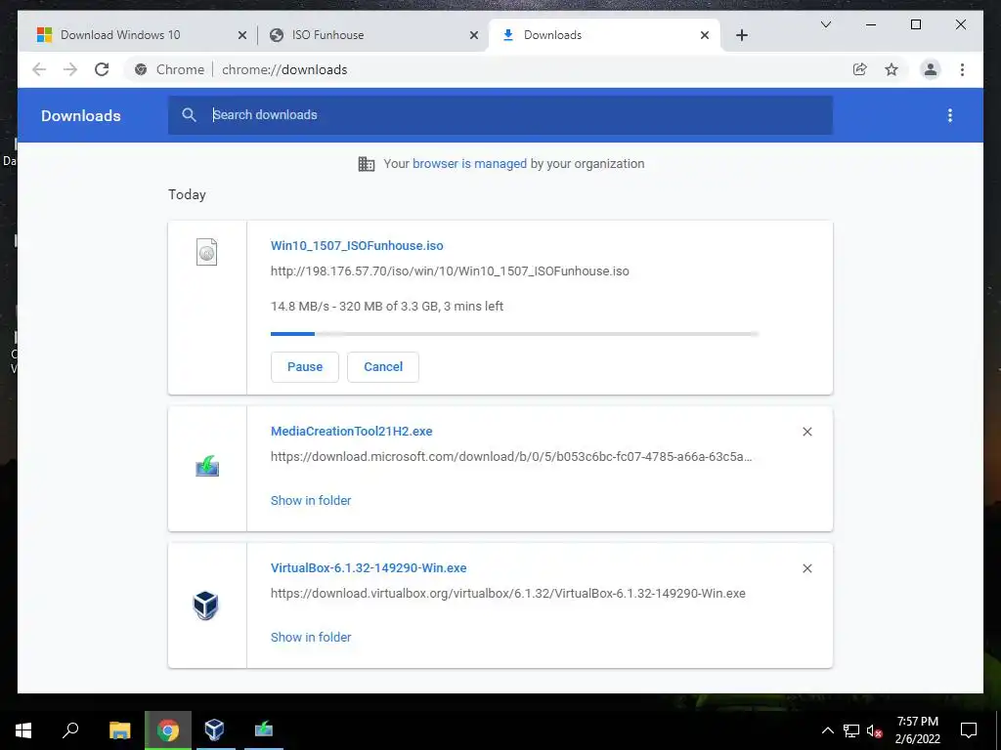Screen dimensions: 1001x750
Task: Open the Downloads page more actions menu
Action: click(x=950, y=115)
